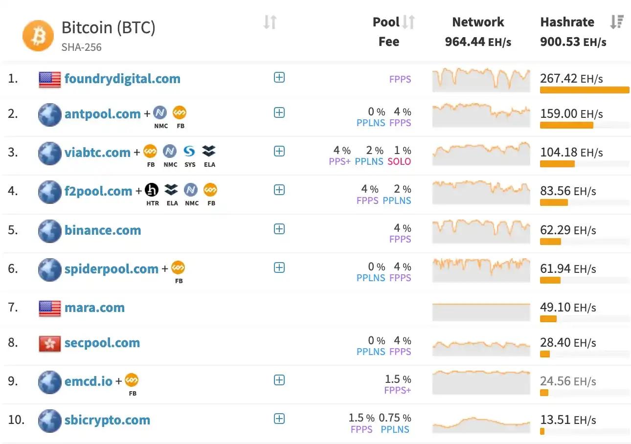The image size is (631, 444).
Task: Click the foundrydigital.com network hashrate chart
Action: point(481,80)
